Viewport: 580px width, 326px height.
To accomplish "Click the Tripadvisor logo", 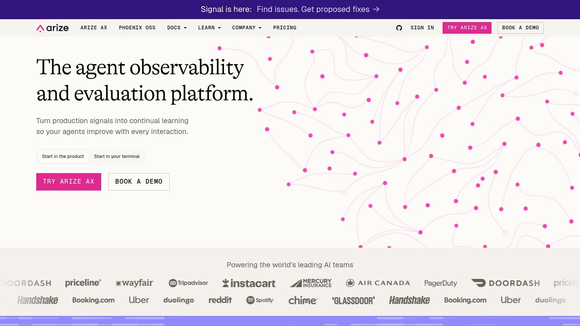I will tap(188, 283).
